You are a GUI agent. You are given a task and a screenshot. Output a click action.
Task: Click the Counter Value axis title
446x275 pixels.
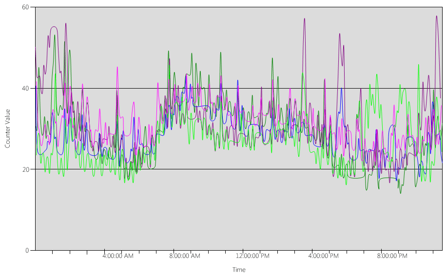7,128
